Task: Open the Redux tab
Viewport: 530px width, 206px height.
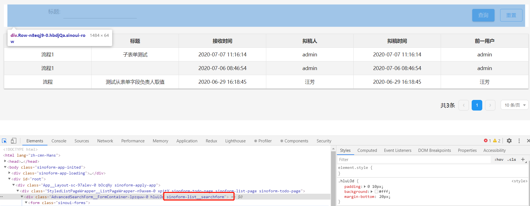Action: click(x=212, y=141)
